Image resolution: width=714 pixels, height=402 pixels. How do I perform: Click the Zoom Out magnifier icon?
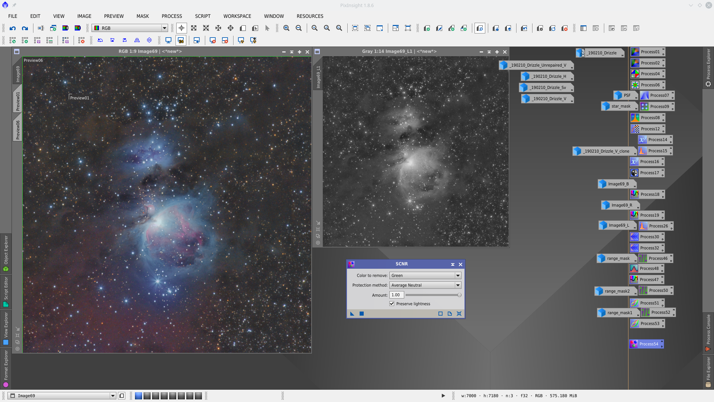[x=299, y=28]
